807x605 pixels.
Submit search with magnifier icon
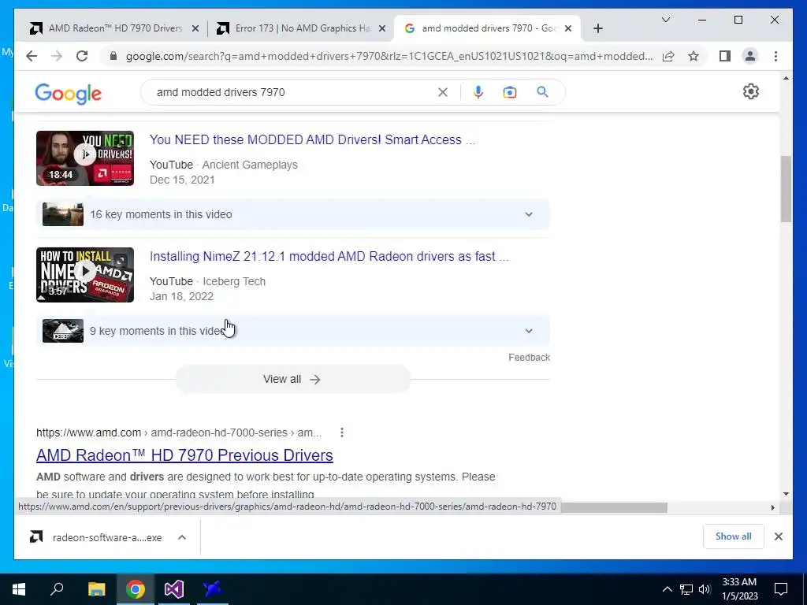542,92
